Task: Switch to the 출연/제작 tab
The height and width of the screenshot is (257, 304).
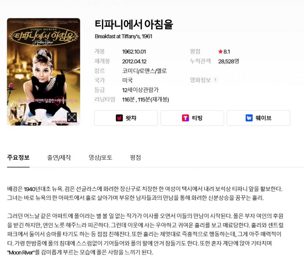Action: pos(59,157)
